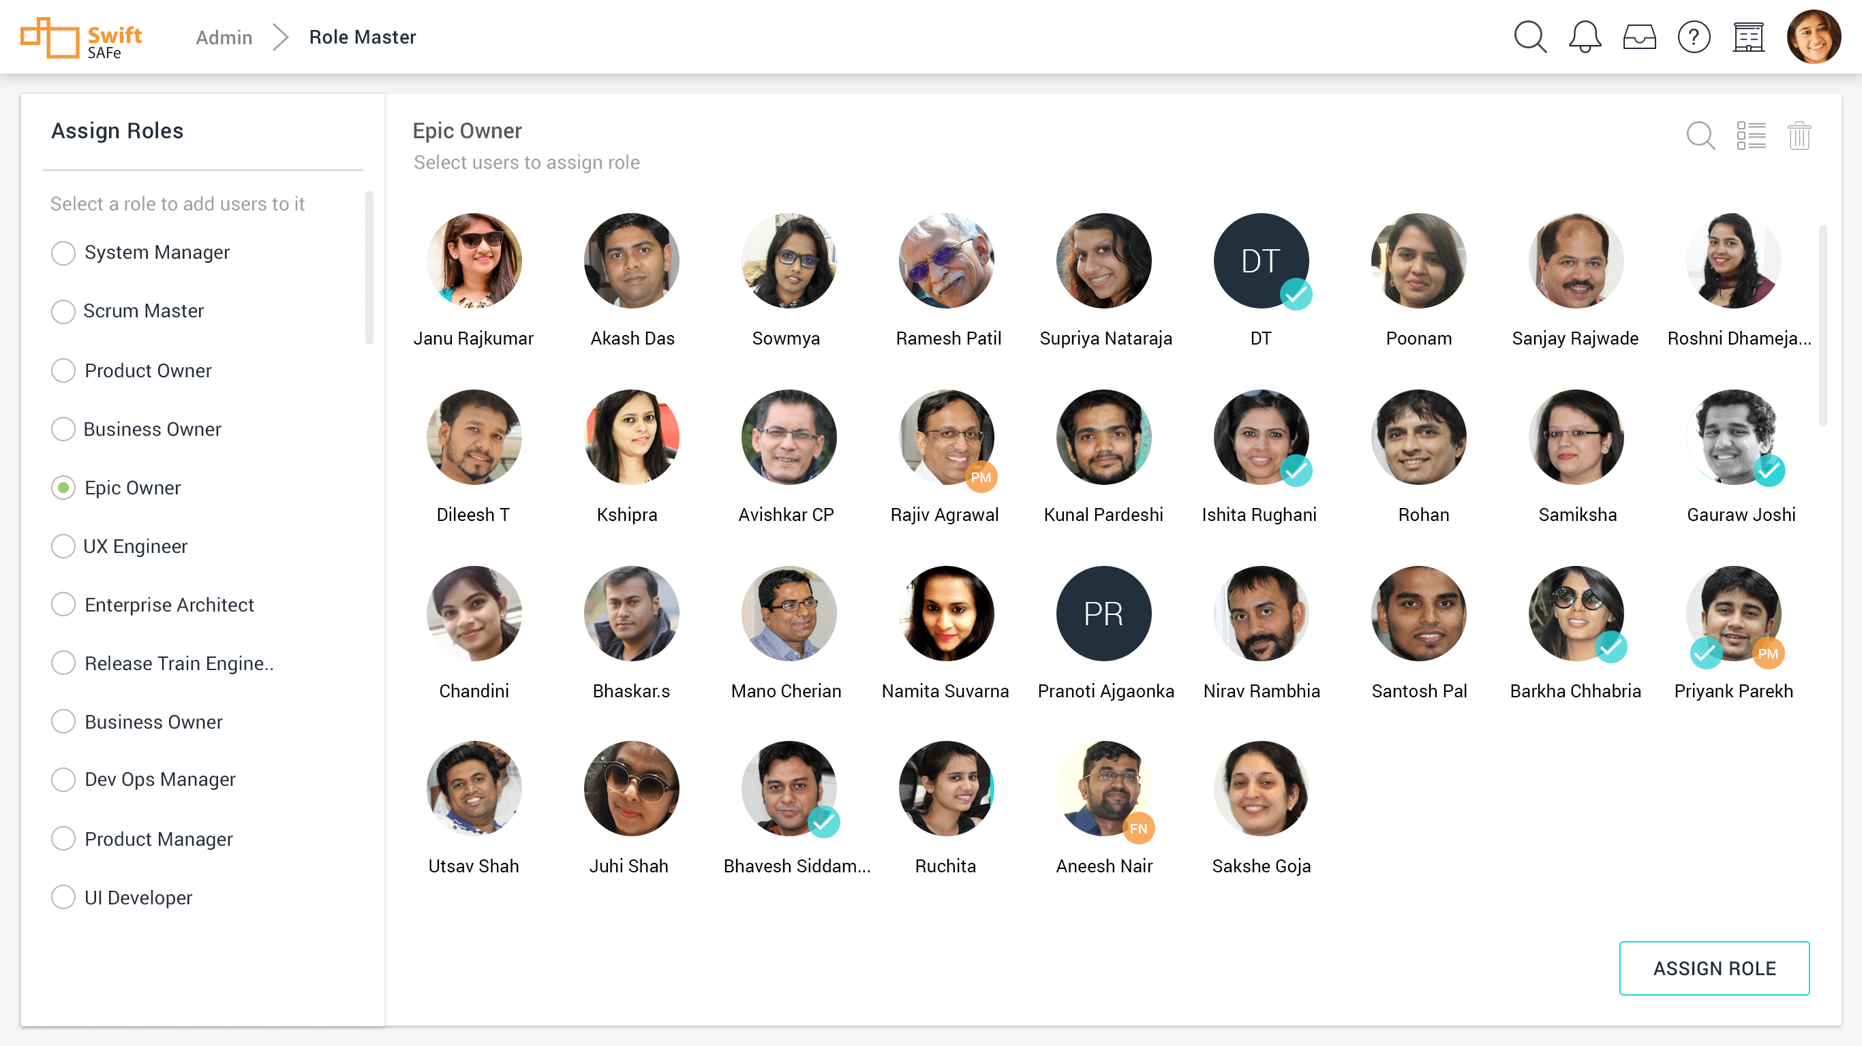Go to Admin breadcrumb

(x=224, y=37)
